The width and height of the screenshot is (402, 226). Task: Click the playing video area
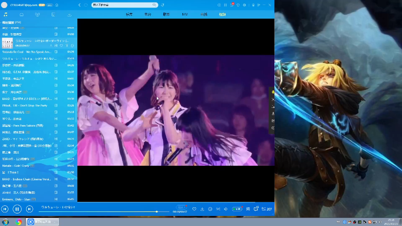pyautogui.click(x=176, y=110)
